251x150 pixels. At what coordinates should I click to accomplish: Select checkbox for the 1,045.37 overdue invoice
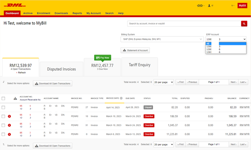point(3,125)
